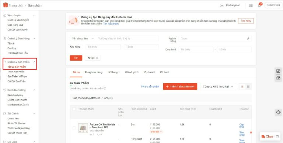Switch to list view layout icon
This screenshot has width=283, height=143.
(242, 86)
